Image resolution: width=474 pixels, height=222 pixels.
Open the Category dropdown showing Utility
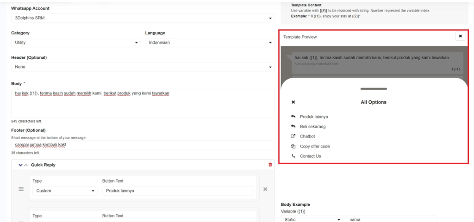[x=76, y=43]
